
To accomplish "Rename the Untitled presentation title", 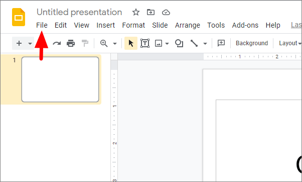I will [79, 12].
